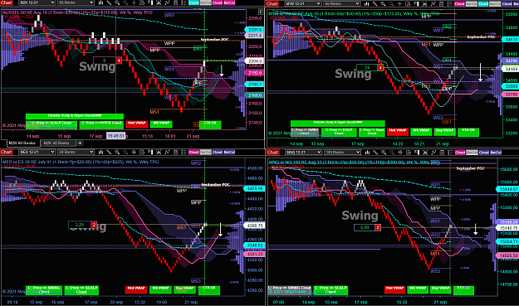Toggle purple Cloud button in MNQ chart
519x306 pixels.
[484, 153]
